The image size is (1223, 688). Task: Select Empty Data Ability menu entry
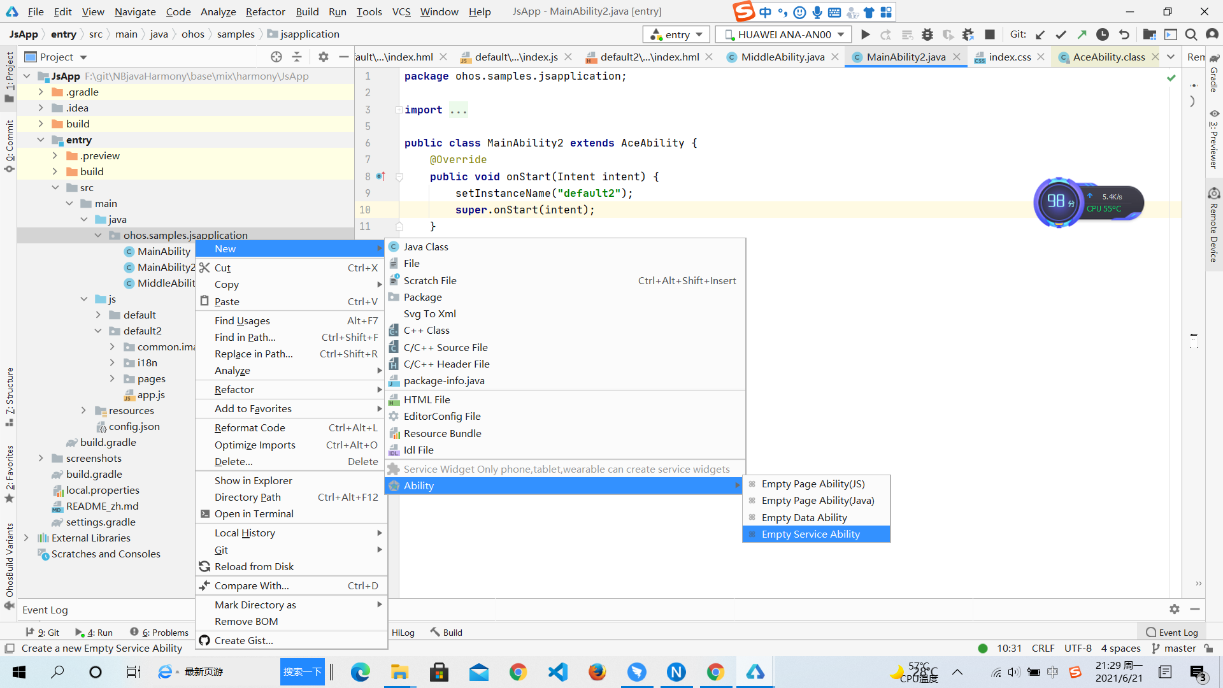804,517
